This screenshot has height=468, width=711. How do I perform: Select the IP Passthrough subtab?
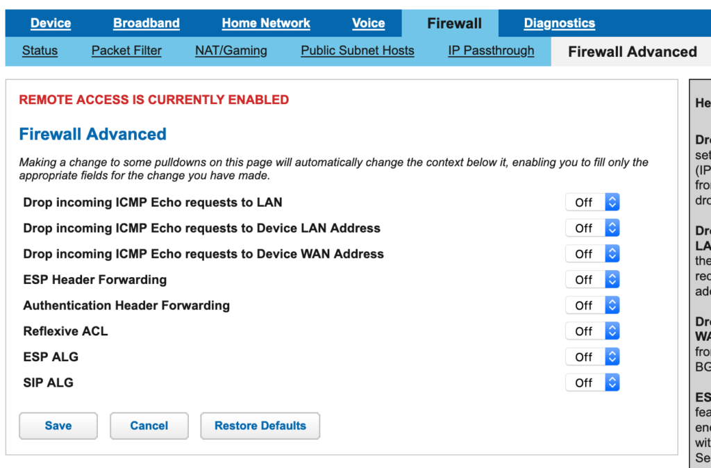pos(491,51)
